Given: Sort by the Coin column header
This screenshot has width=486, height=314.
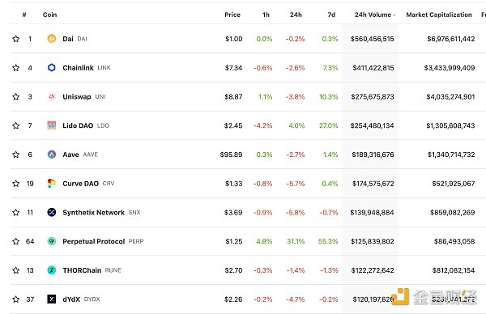Looking at the screenshot, I should (x=50, y=15).
